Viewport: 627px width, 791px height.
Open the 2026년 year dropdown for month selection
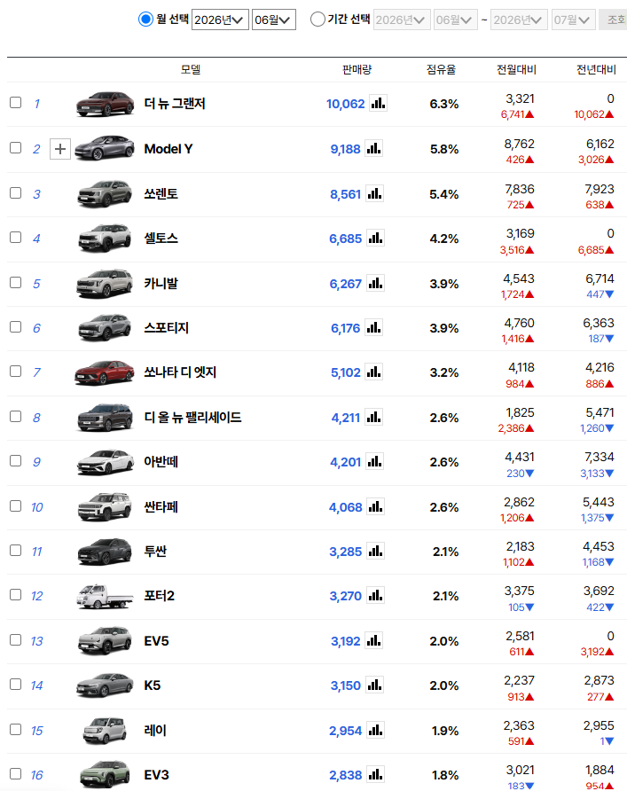(x=220, y=20)
